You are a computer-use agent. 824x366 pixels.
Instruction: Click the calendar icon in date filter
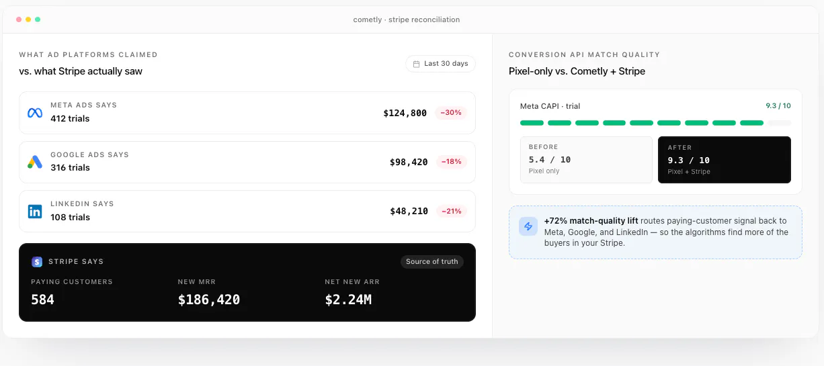coord(417,64)
